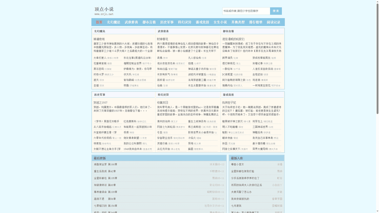Open the 阅读记录 nav menu item
The width and height of the screenshot is (379, 213).
273,22
